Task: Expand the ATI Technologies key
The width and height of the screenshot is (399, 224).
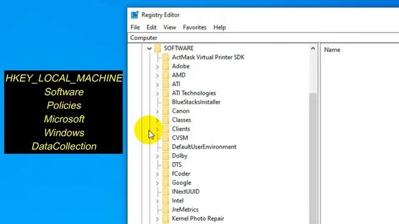Action: click(157, 94)
